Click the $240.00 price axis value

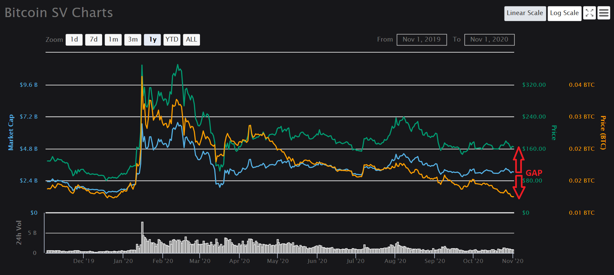534,117
